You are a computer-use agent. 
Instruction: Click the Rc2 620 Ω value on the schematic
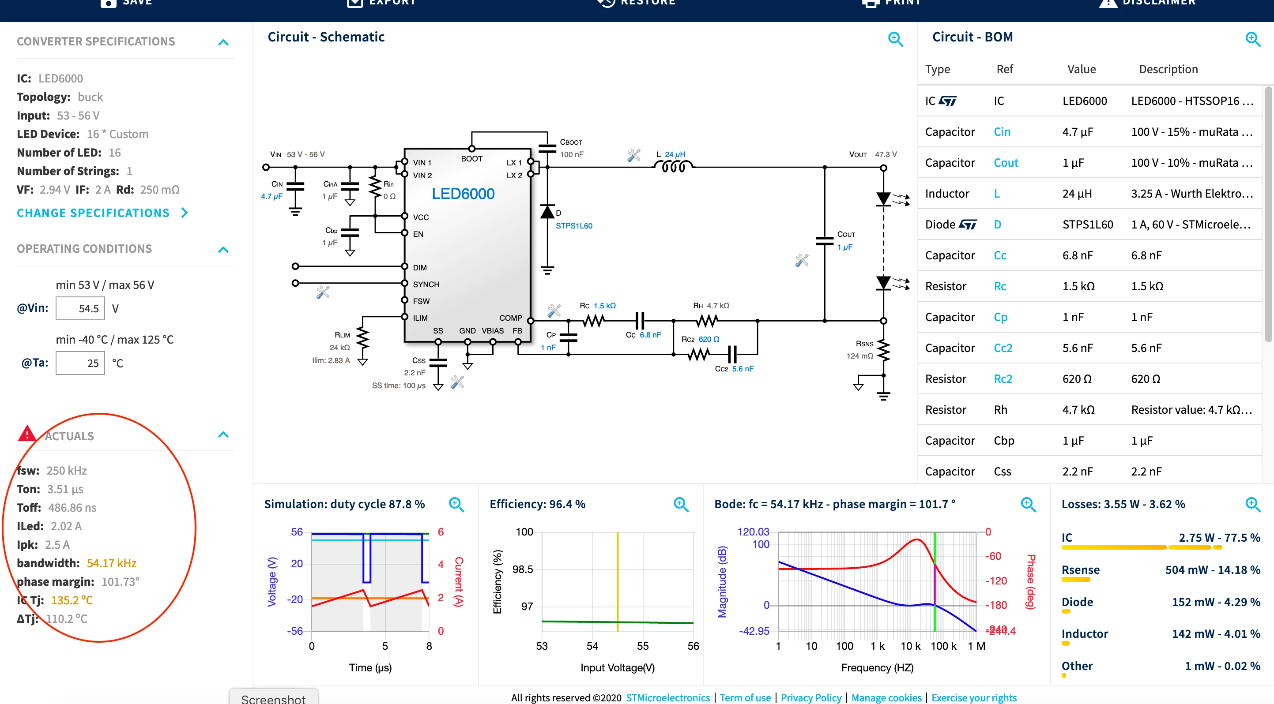click(x=709, y=339)
